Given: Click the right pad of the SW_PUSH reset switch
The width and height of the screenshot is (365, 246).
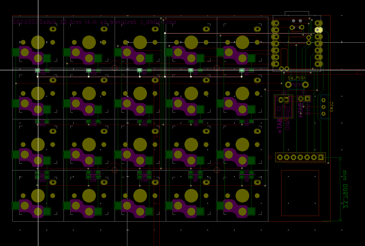Looking at the screenshot, I should pyautogui.click(x=305, y=85).
